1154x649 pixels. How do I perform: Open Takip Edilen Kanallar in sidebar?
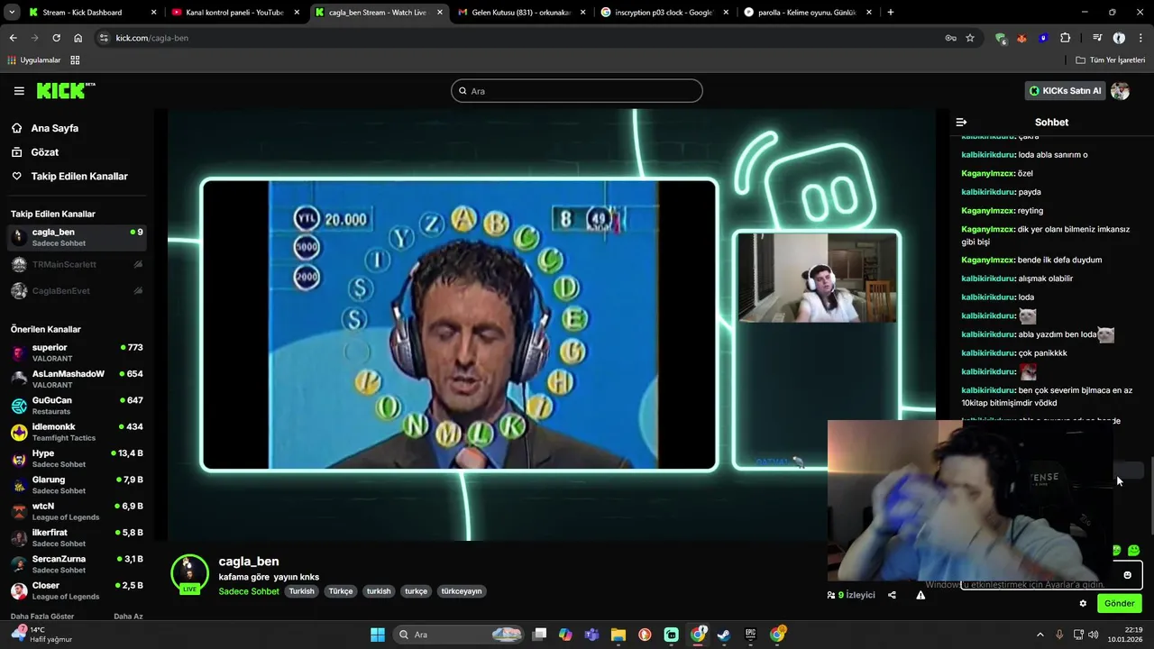[x=78, y=177]
